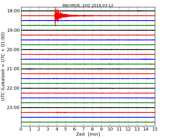Click the x-axis tick label 8
This screenshot has height=140, width=176.
pos(92,129)
